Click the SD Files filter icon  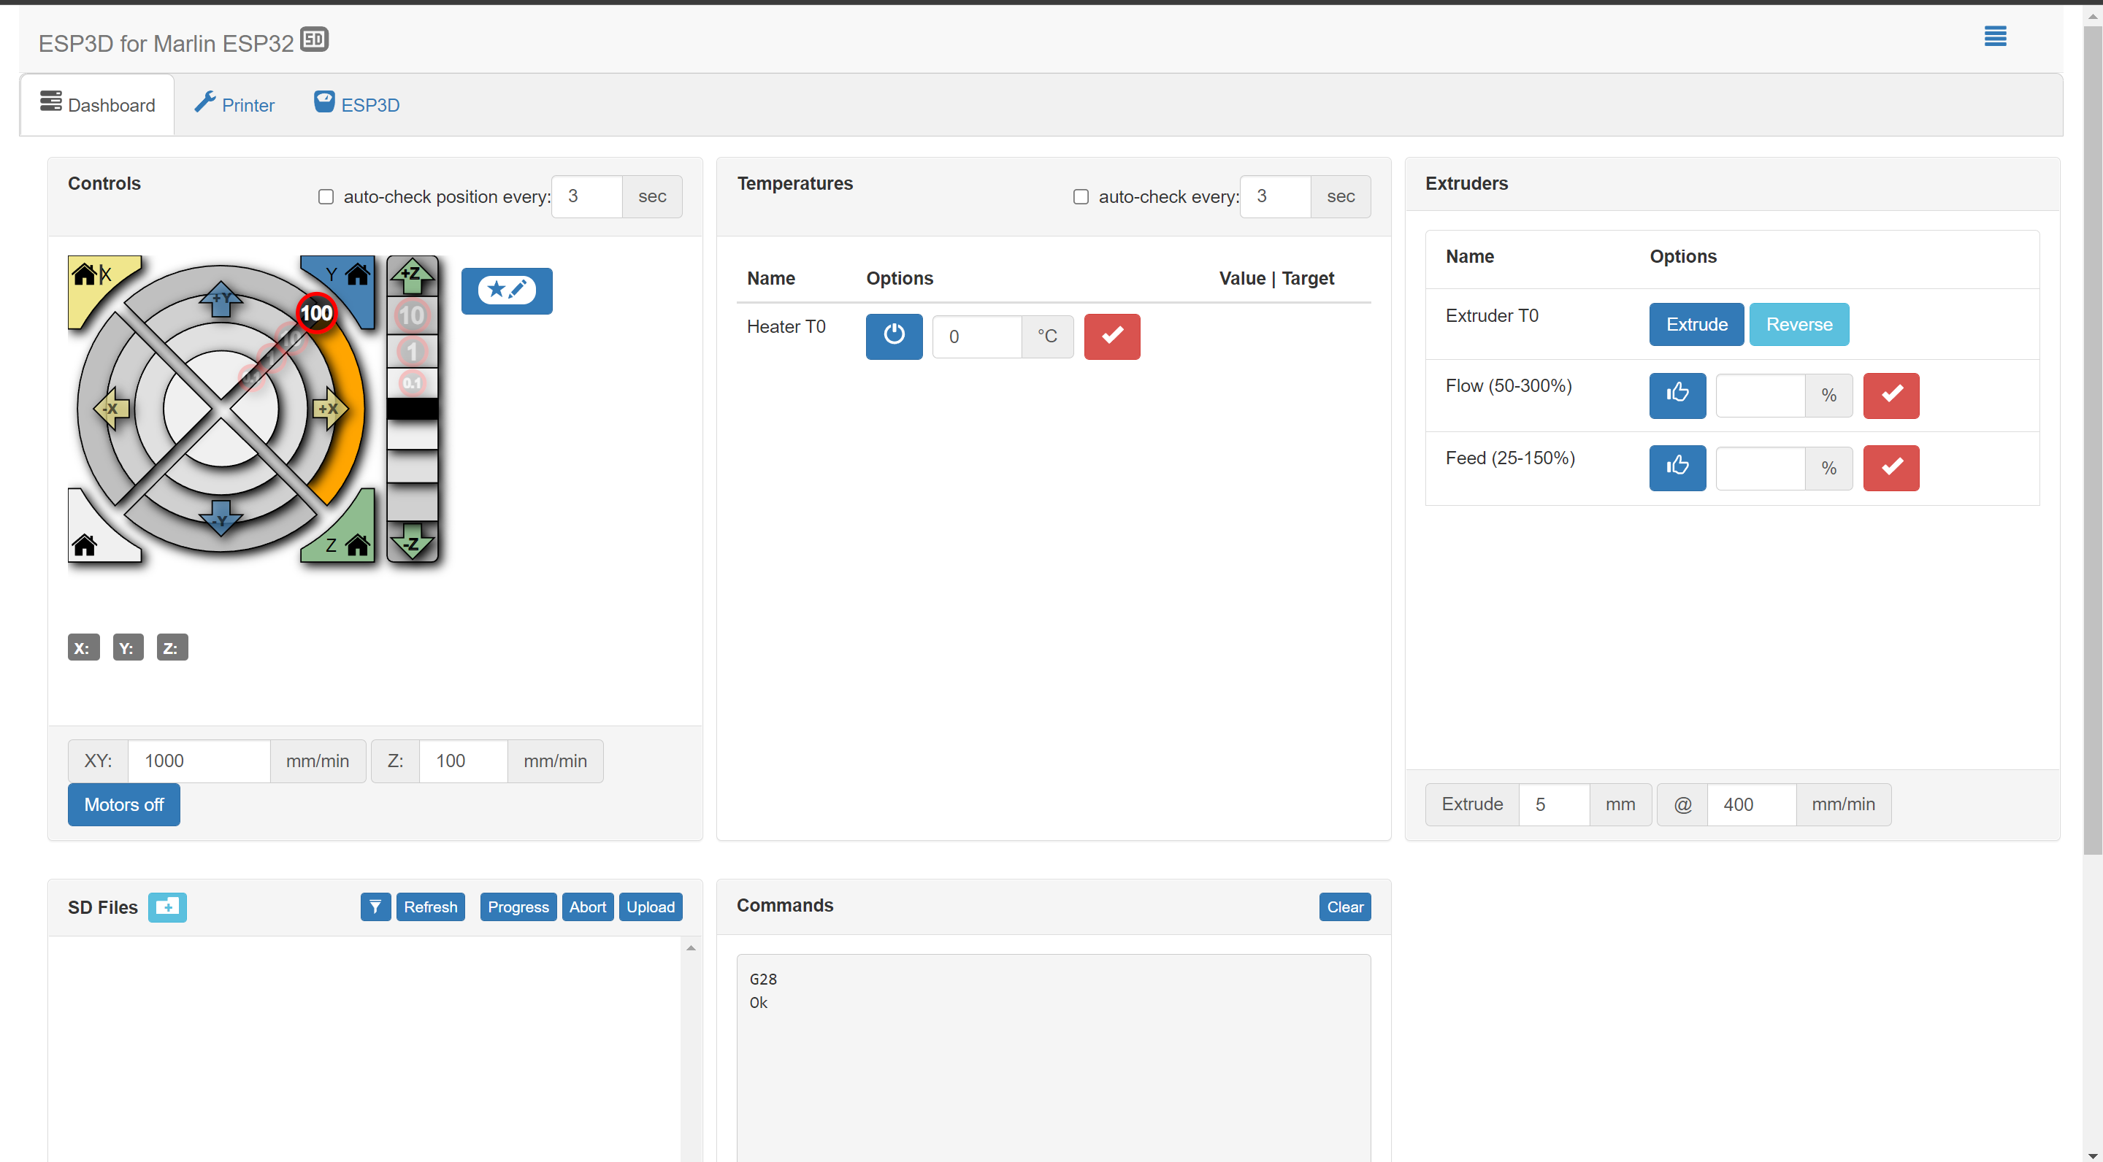click(375, 907)
